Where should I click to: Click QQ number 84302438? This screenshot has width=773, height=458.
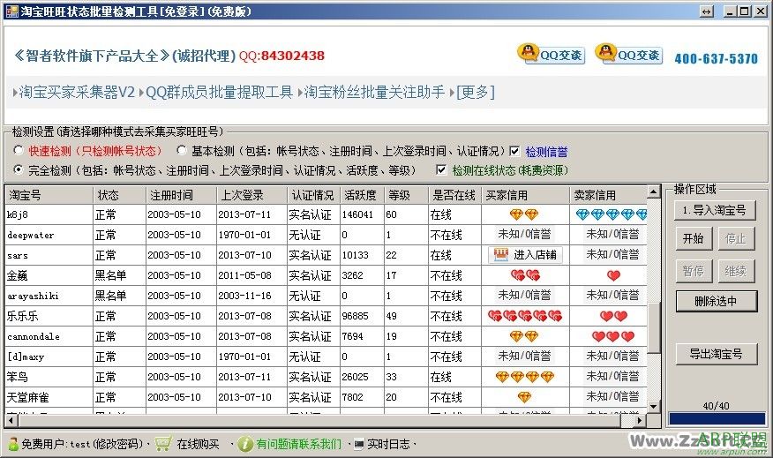tap(292, 56)
